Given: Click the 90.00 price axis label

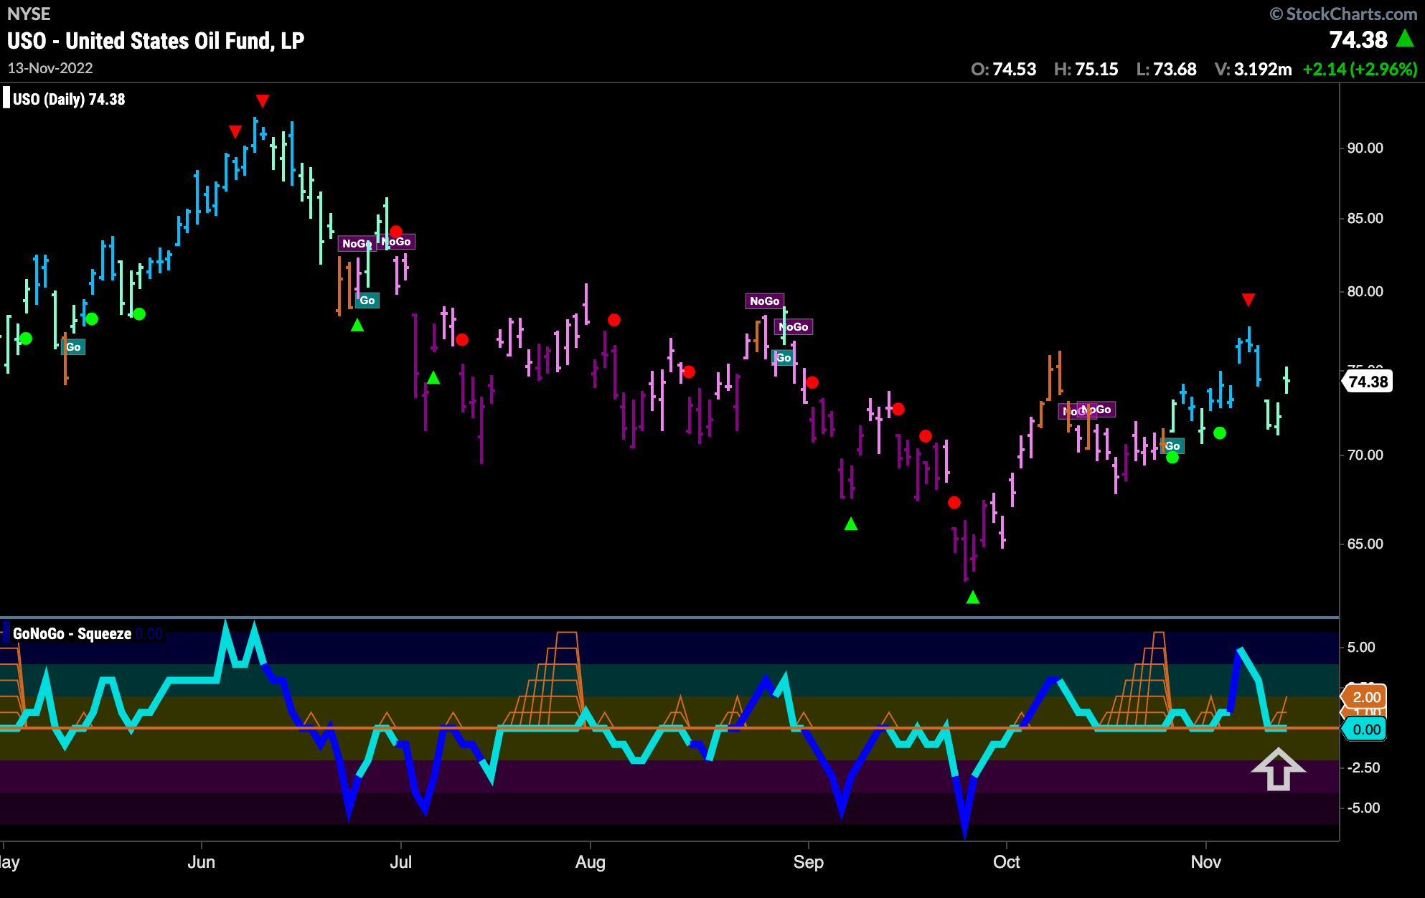Looking at the screenshot, I should [x=1365, y=148].
